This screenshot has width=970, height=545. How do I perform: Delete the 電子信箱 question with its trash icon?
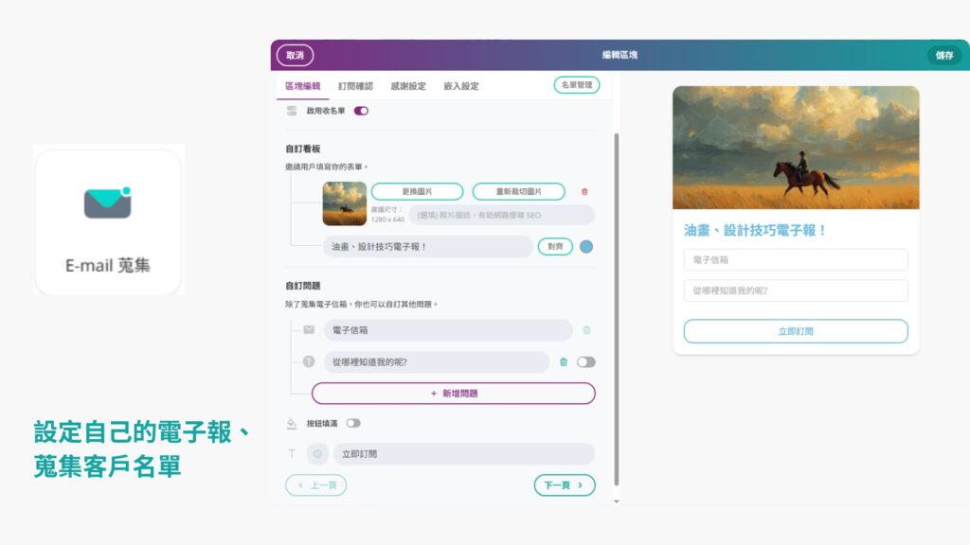[x=586, y=330]
